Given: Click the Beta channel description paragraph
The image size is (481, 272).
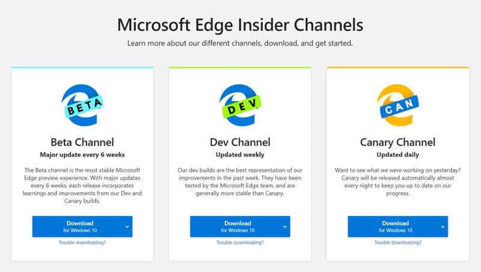Looking at the screenshot, I should coord(82,186).
